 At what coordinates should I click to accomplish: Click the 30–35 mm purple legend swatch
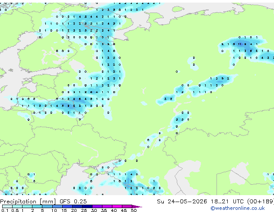(97, 206)
